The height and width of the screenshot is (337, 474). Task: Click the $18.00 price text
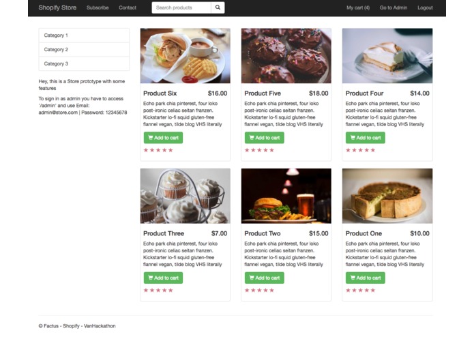(x=319, y=93)
